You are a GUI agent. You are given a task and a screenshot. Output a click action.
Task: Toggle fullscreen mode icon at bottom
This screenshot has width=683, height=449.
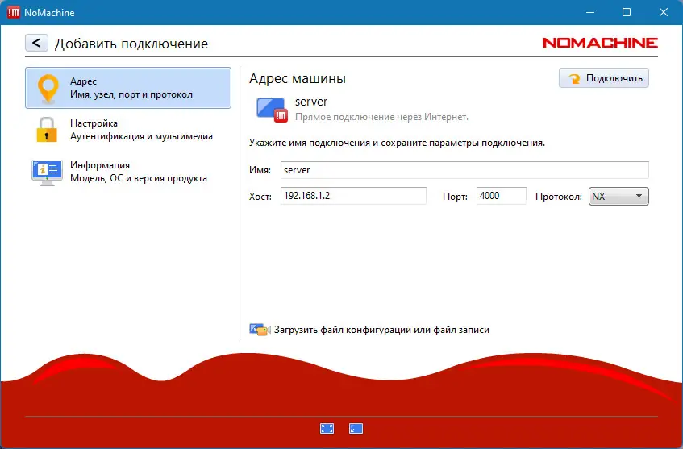(327, 429)
